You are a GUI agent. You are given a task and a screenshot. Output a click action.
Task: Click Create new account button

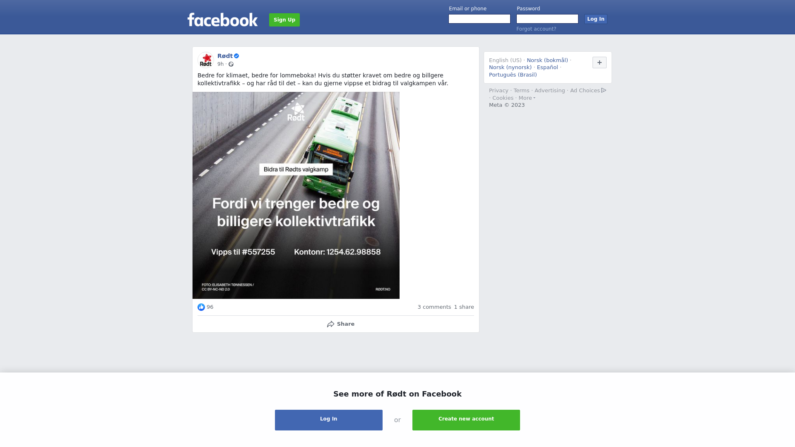pyautogui.click(x=466, y=420)
